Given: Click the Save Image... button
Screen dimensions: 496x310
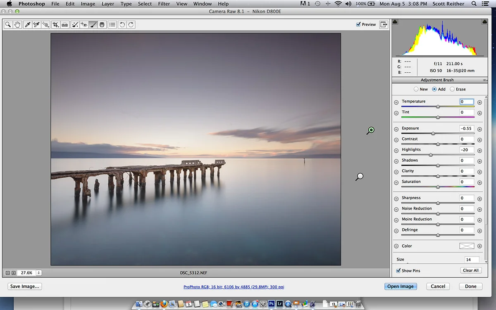Looking at the screenshot, I should pos(25,286).
